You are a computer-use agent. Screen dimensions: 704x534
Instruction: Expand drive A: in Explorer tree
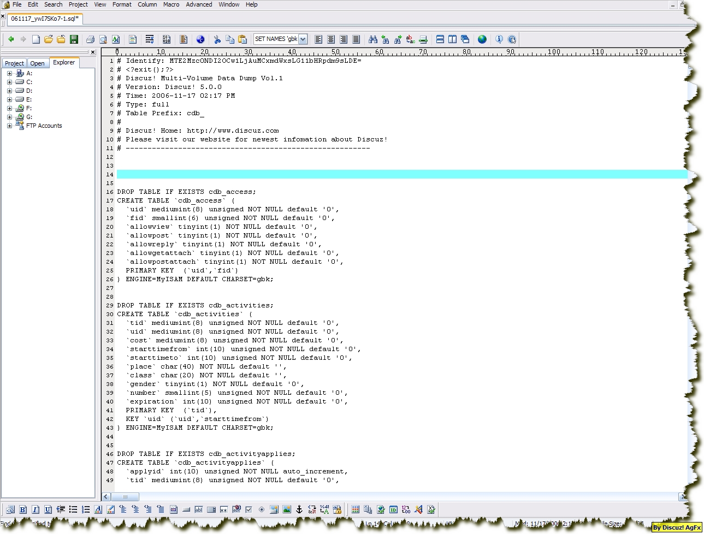coord(9,73)
